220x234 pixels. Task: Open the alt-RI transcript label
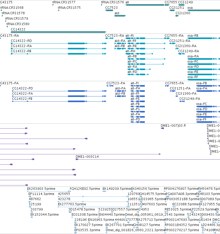tap(130, 35)
